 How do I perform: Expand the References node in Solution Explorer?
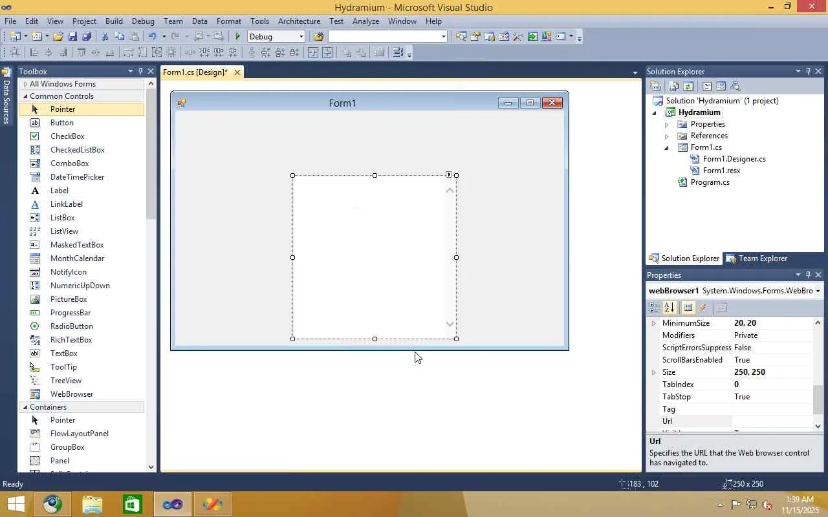(x=667, y=136)
